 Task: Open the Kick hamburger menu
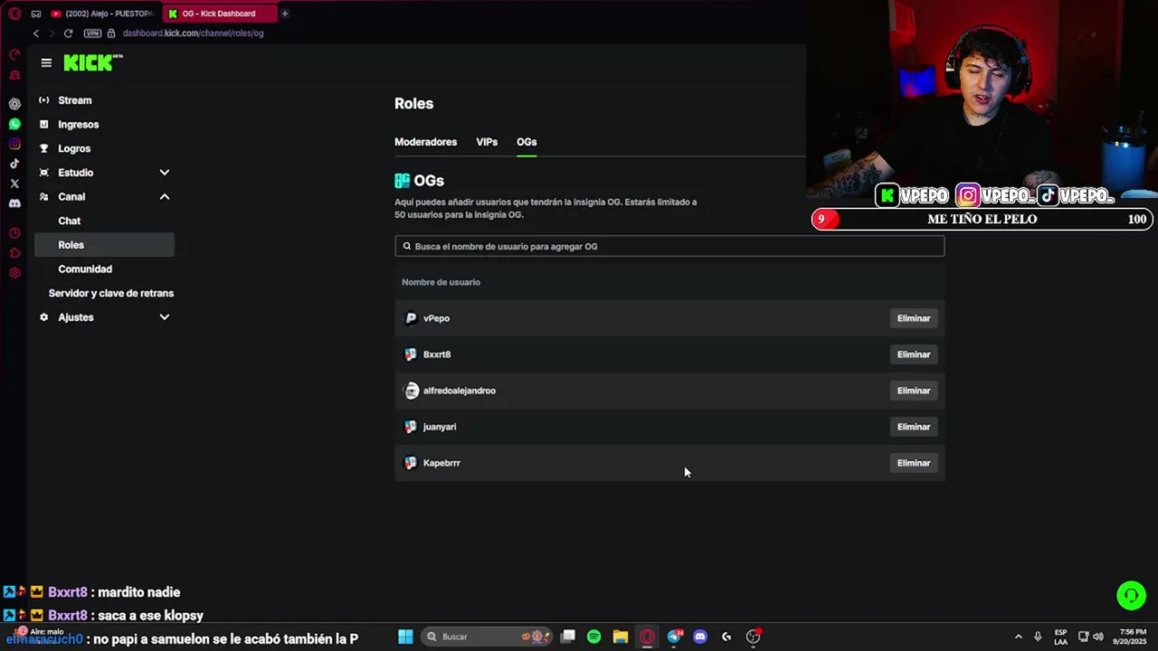[x=46, y=63]
